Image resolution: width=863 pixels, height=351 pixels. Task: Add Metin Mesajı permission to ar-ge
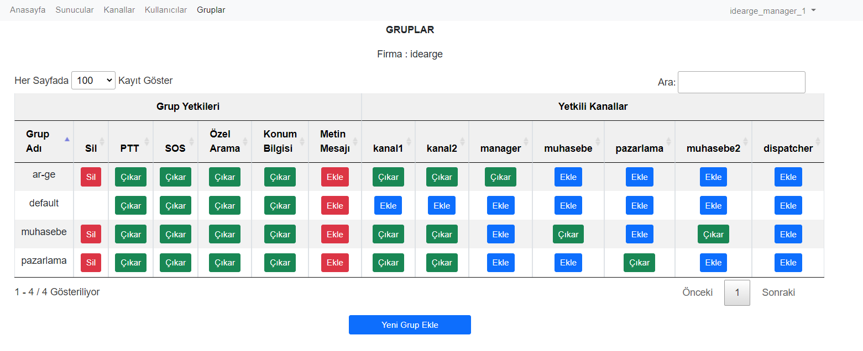[x=335, y=177]
